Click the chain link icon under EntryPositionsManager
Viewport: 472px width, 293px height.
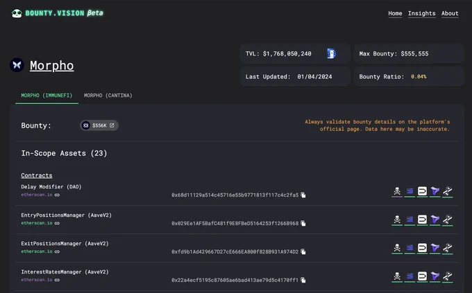click(57, 223)
